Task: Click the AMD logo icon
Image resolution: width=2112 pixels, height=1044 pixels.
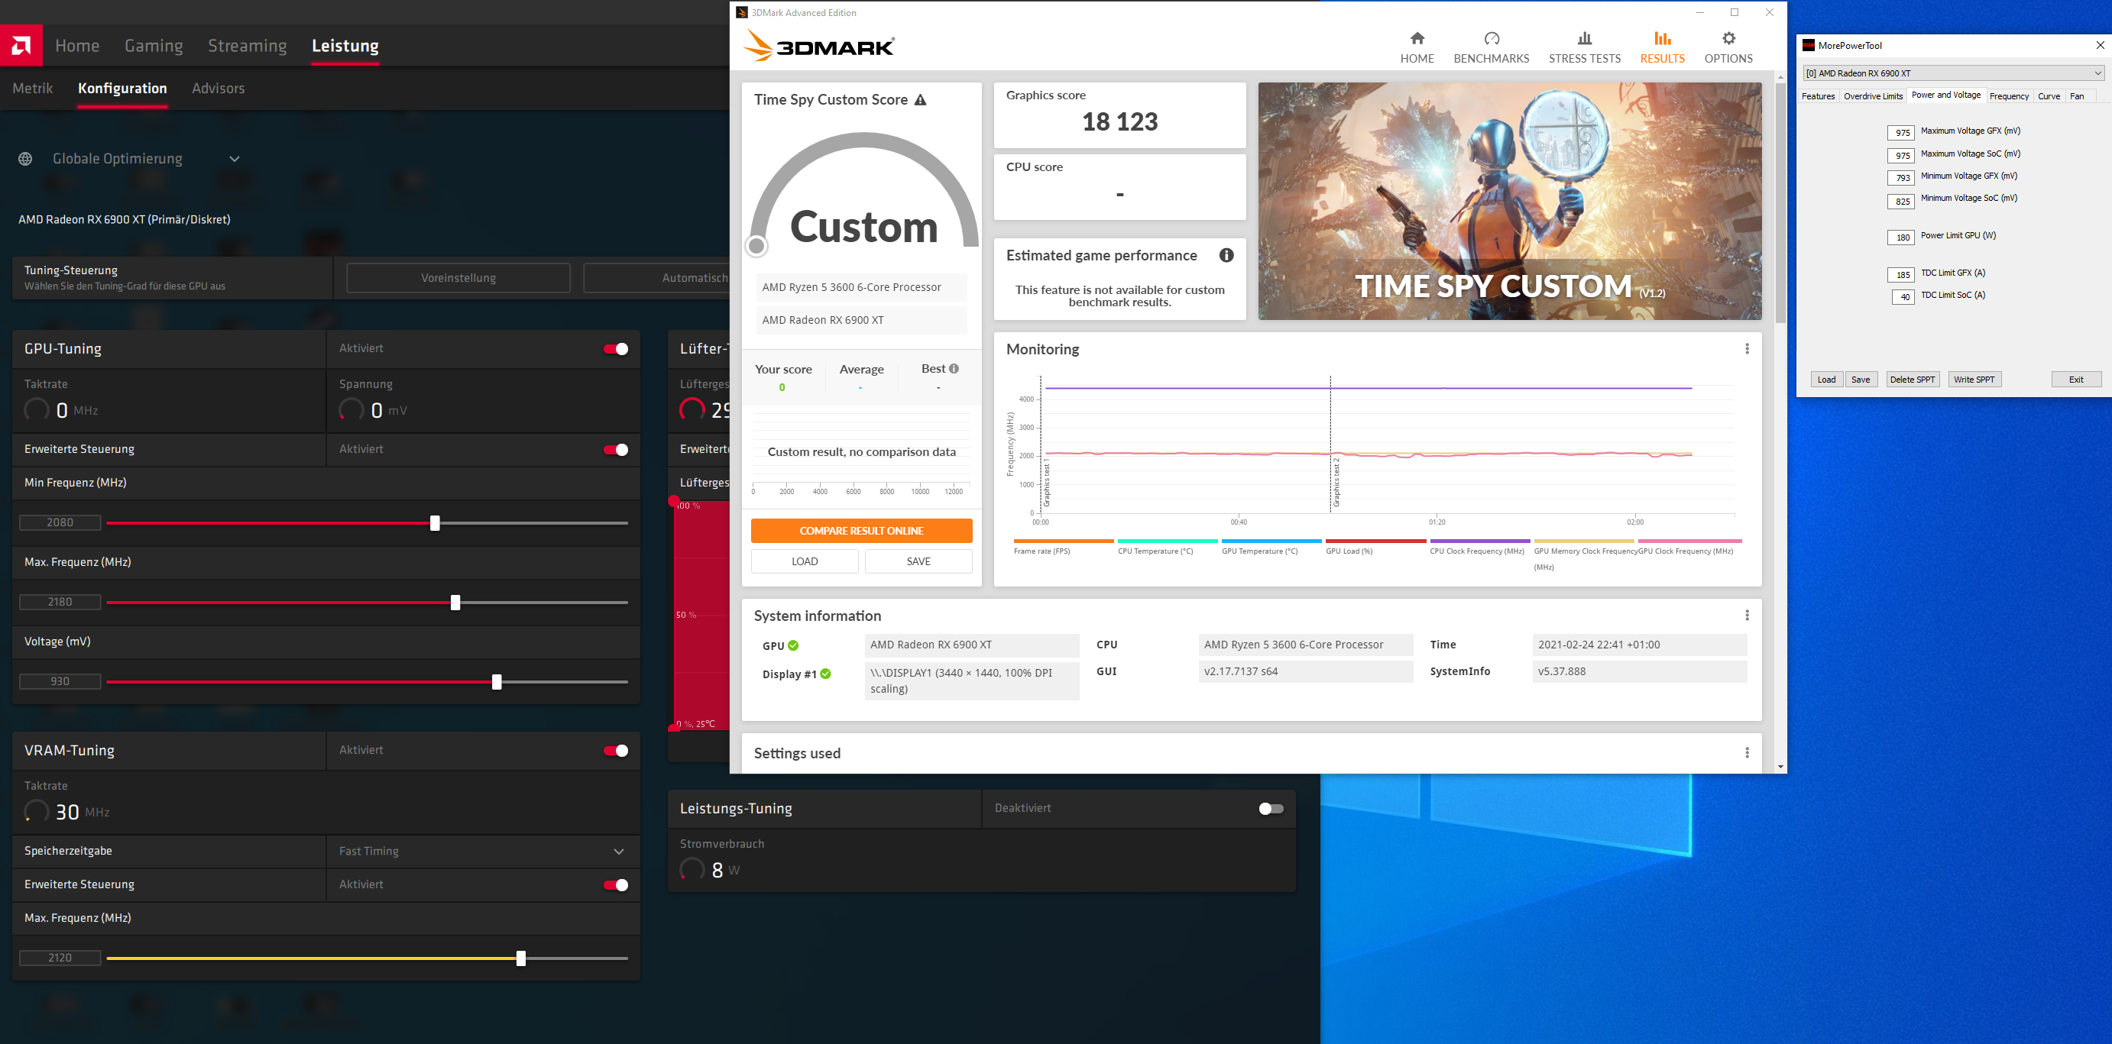Action: [x=21, y=46]
